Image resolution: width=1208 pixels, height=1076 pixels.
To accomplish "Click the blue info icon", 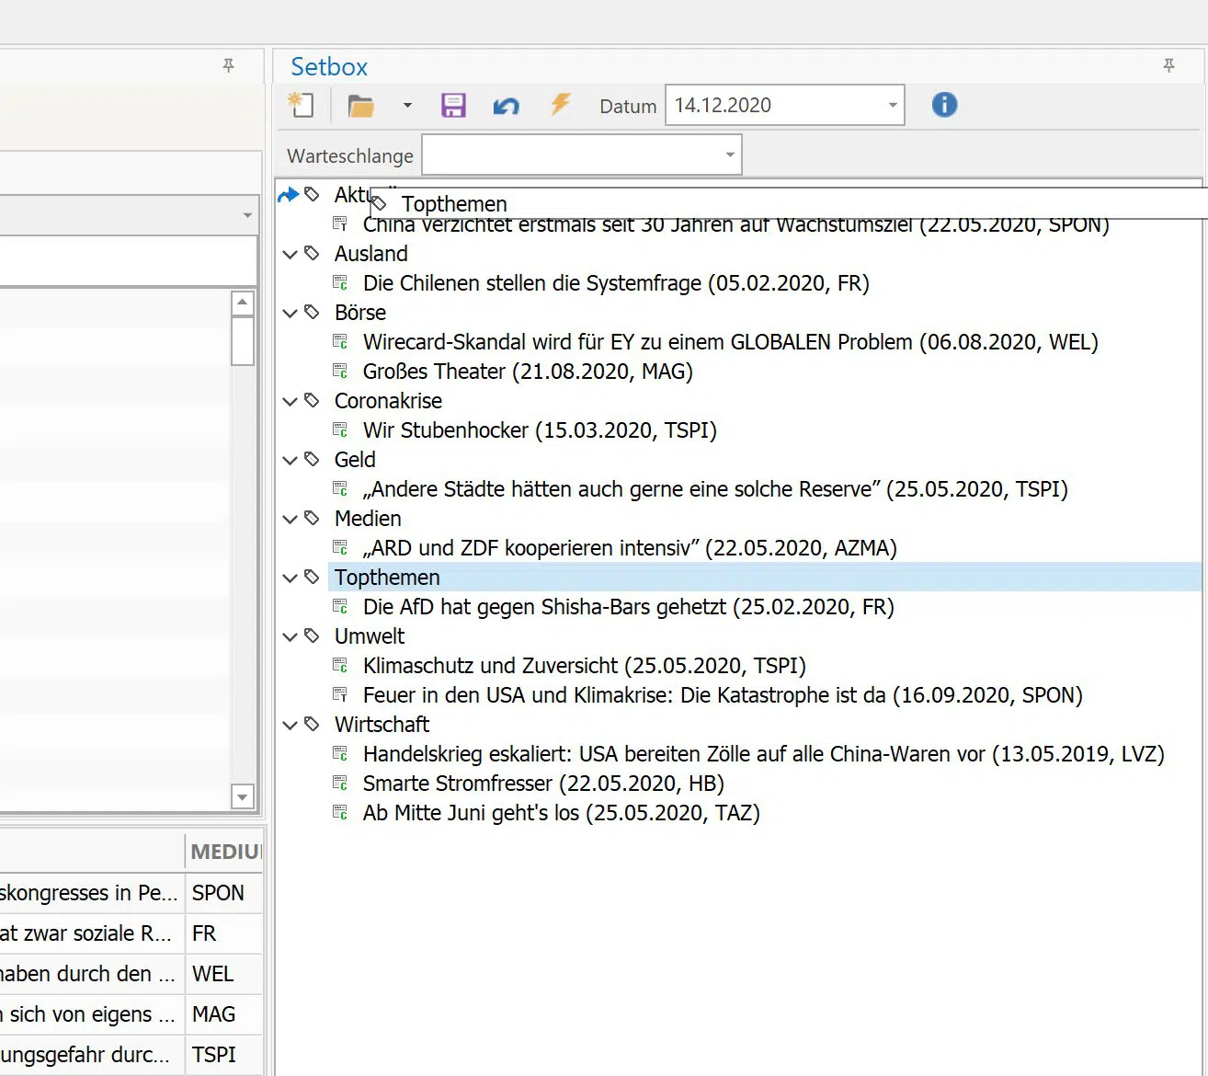I will coord(944,105).
